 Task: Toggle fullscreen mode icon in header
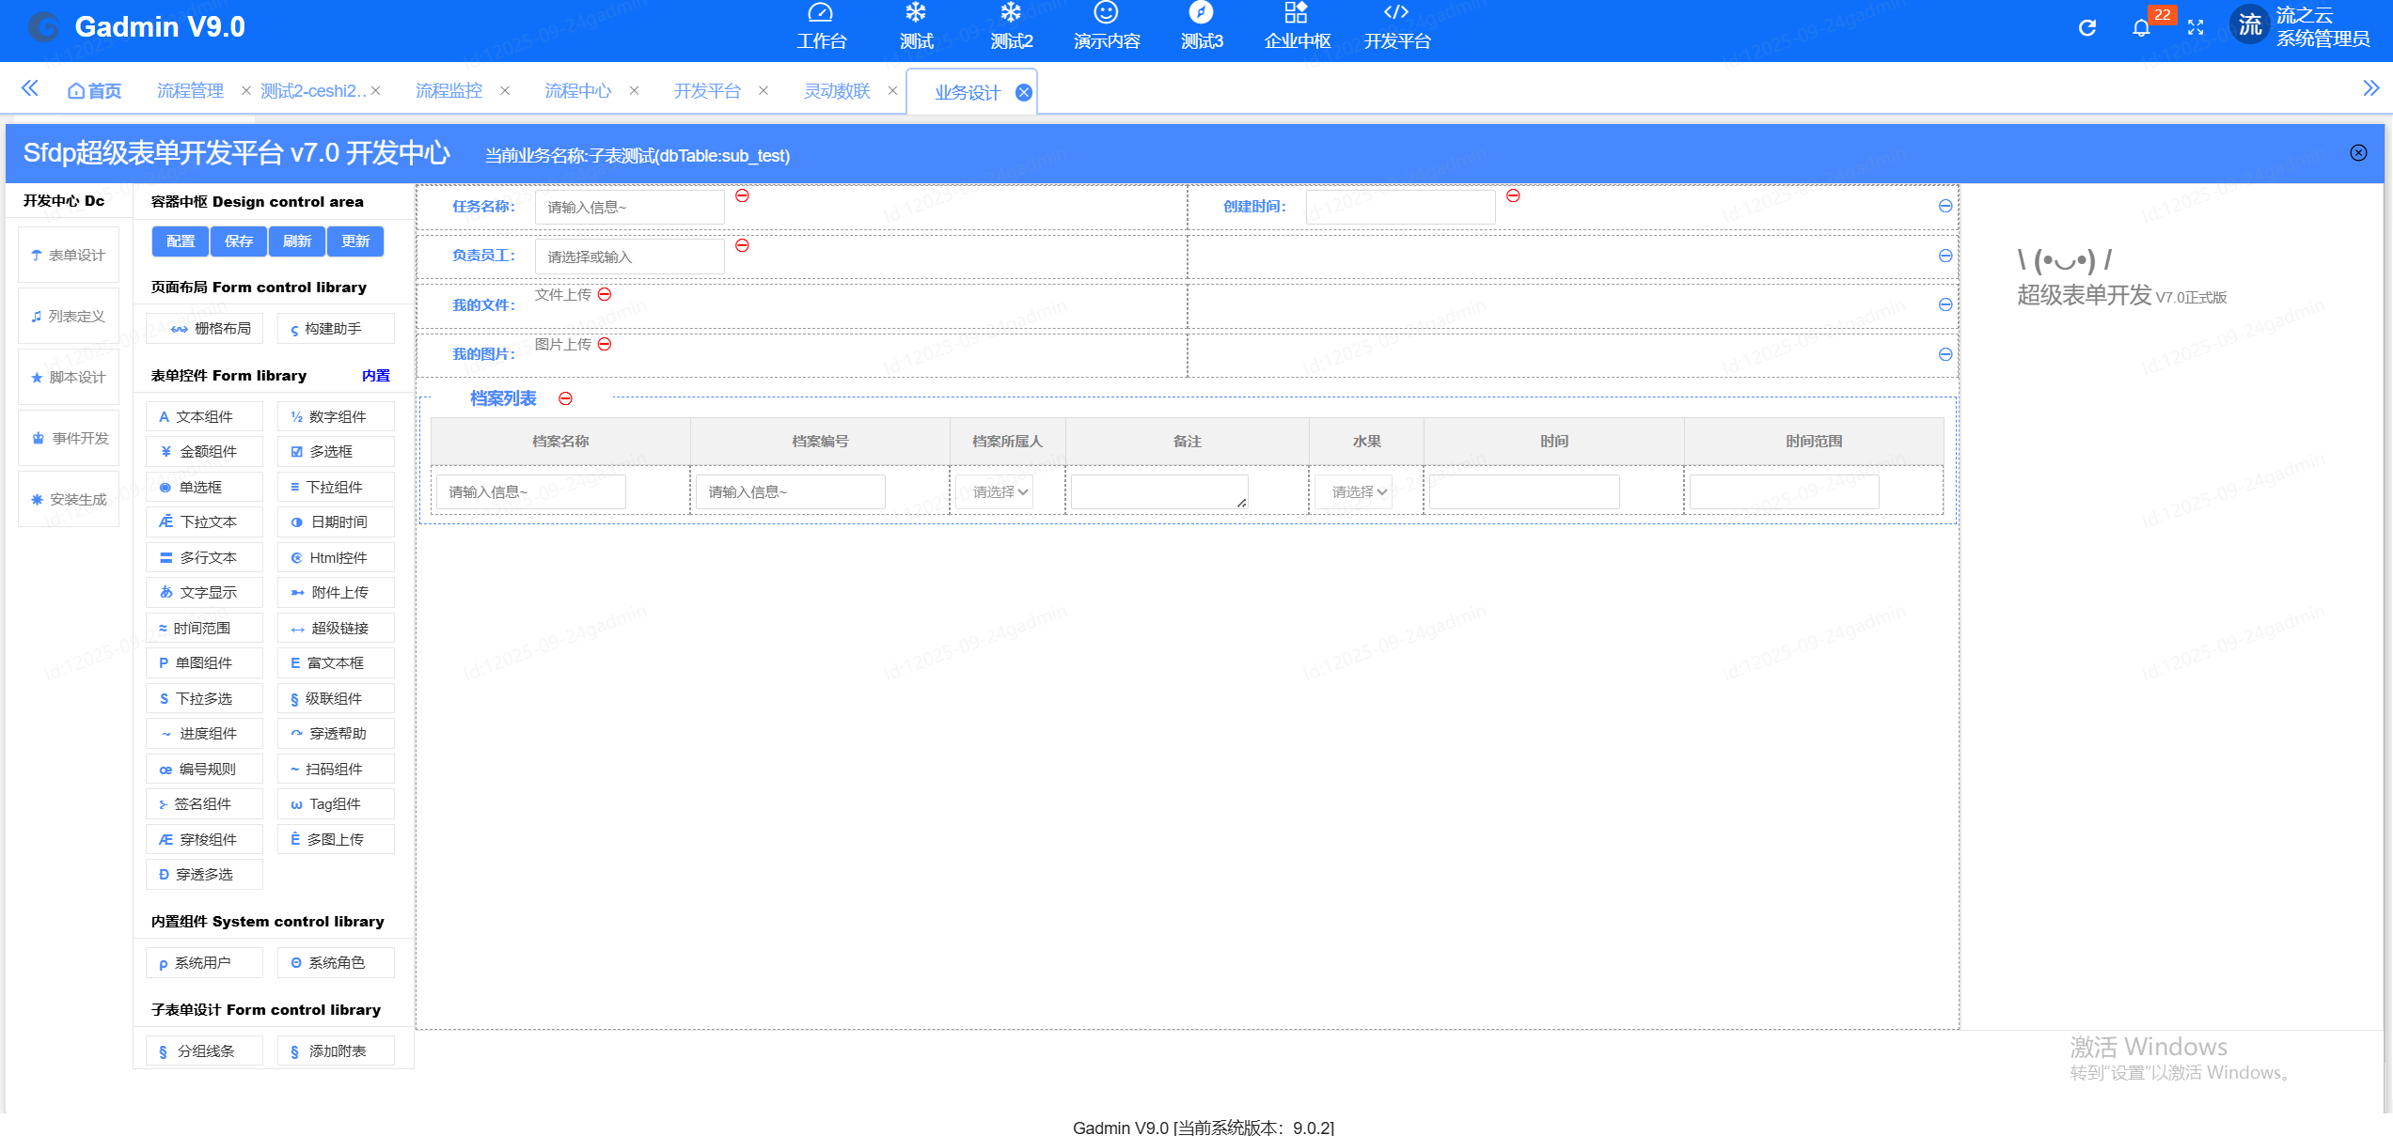(x=2196, y=28)
